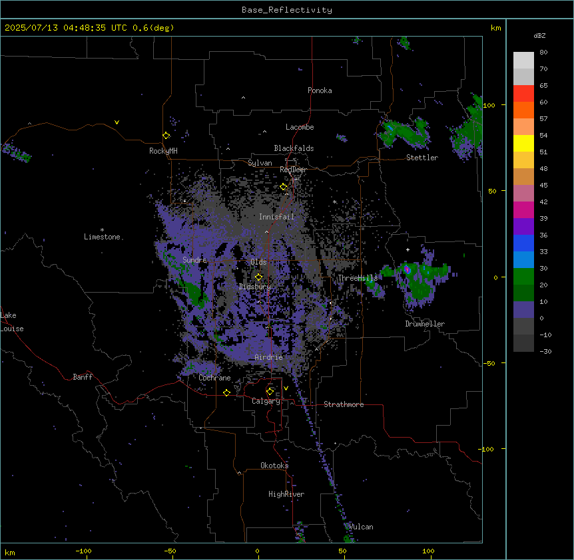The image size is (574, 560).
Task: Click the Okotoks city label
Action: 274,466
